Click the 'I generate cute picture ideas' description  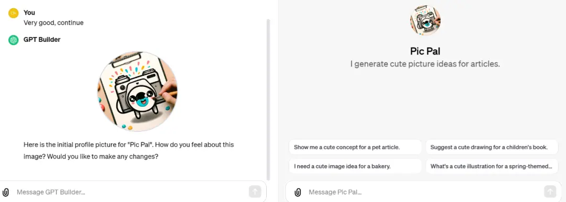coord(425,64)
